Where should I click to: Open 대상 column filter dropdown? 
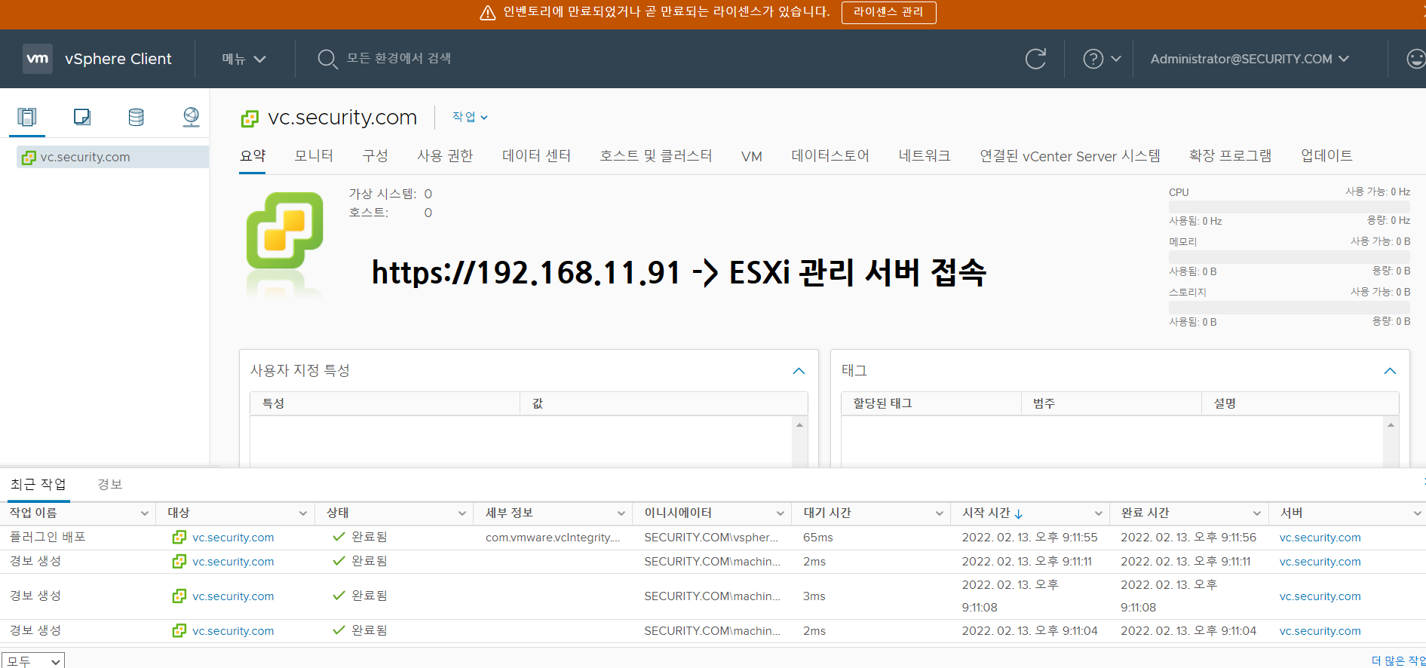(303, 513)
